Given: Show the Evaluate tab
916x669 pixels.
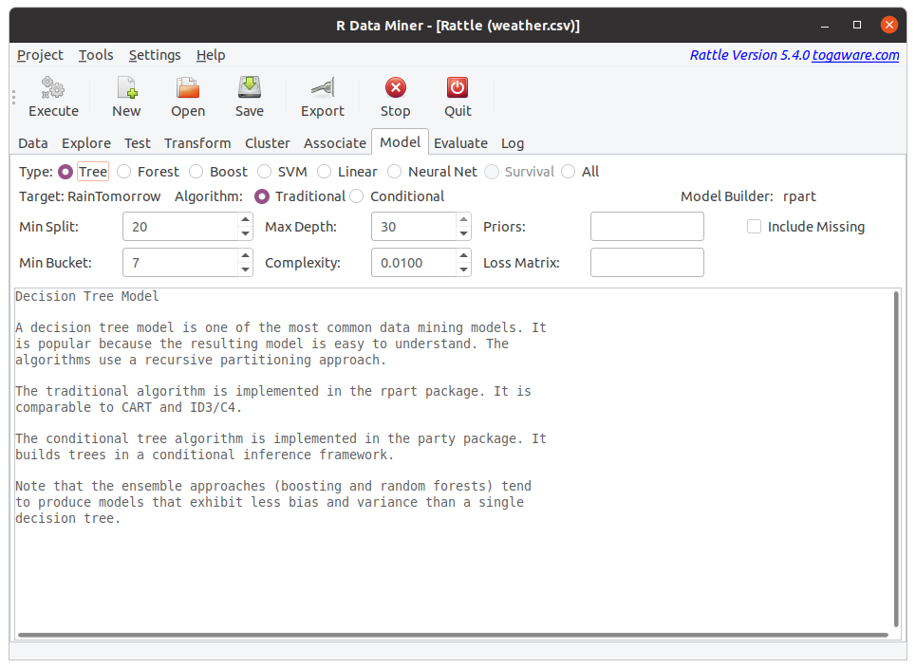Looking at the screenshot, I should coord(461,143).
